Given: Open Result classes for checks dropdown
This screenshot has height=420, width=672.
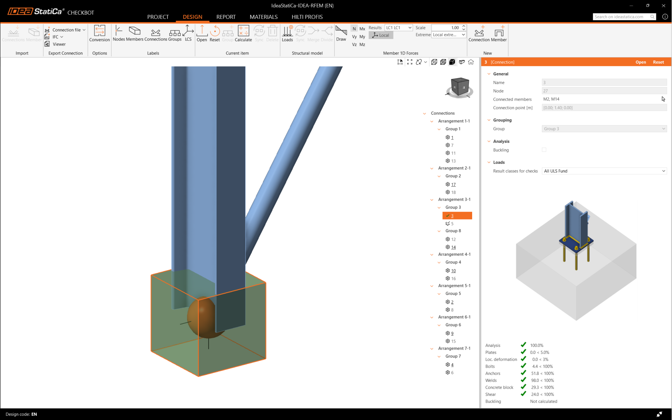Looking at the screenshot, I should pos(604,171).
